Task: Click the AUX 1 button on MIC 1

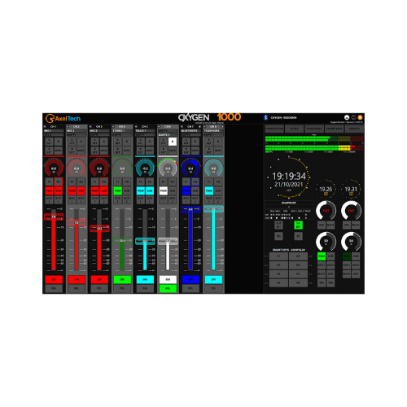Action: pos(49,199)
